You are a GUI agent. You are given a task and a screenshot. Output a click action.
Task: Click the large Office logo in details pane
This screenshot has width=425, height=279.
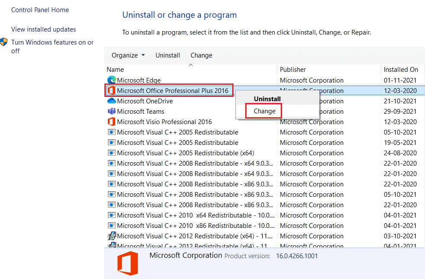(127, 262)
